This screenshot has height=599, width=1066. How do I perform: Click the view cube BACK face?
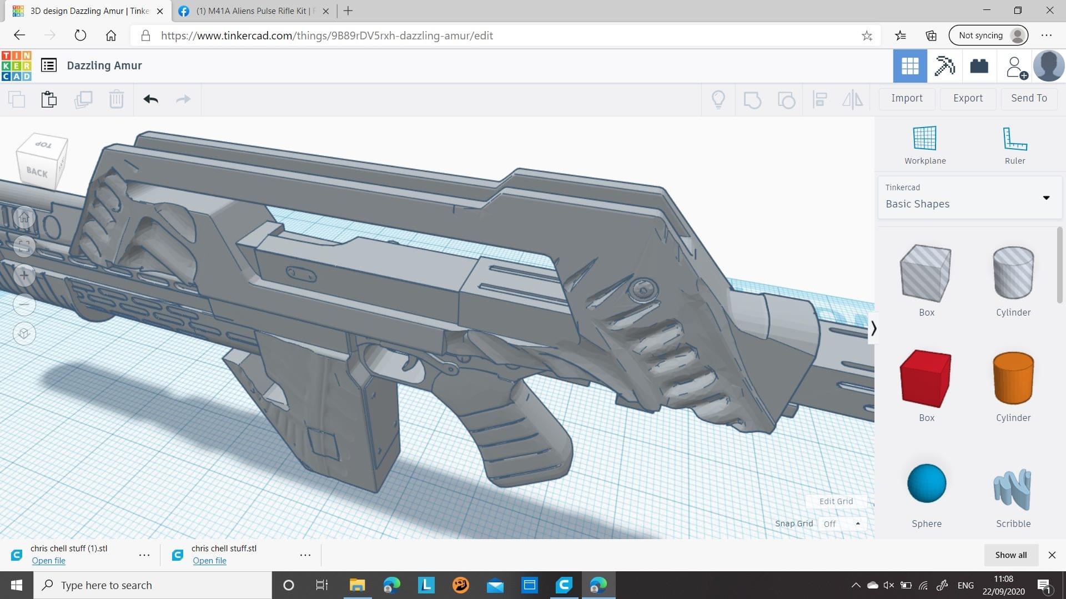[x=37, y=172]
